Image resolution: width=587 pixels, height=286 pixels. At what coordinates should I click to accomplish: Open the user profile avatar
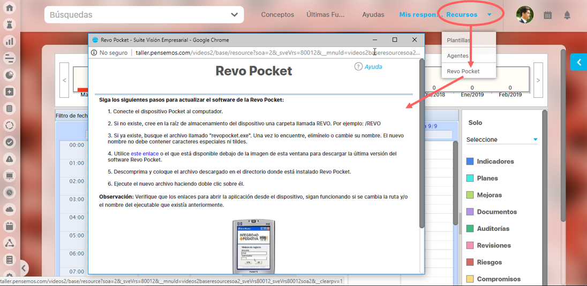click(x=524, y=15)
